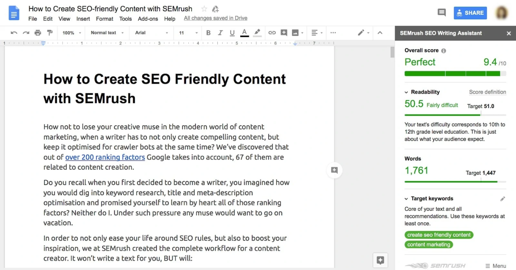The height and width of the screenshot is (270, 516).
Task: Open Google Docs home icon
Action: click(x=14, y=13)
